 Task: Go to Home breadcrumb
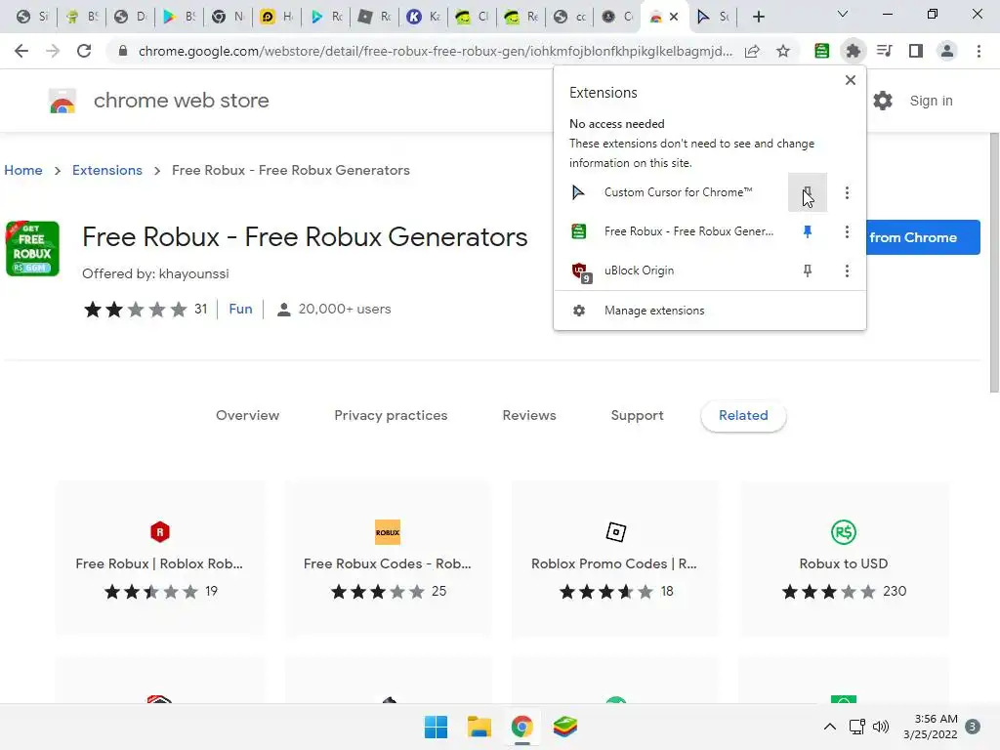(23, 170)
